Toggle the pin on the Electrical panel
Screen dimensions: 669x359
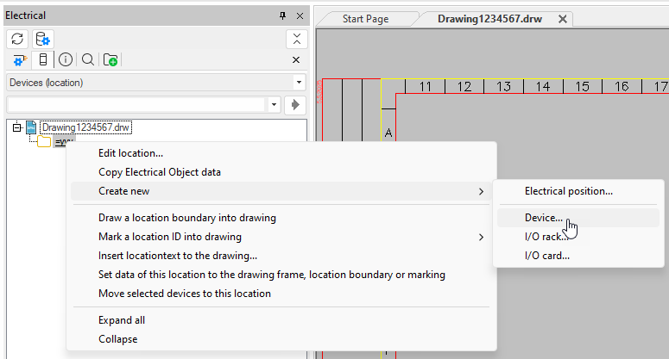click(x=282, y=16)
